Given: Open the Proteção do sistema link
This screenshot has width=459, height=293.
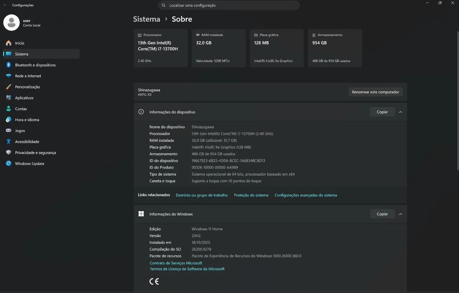Looking at the screenshot, I should [251, 195].
